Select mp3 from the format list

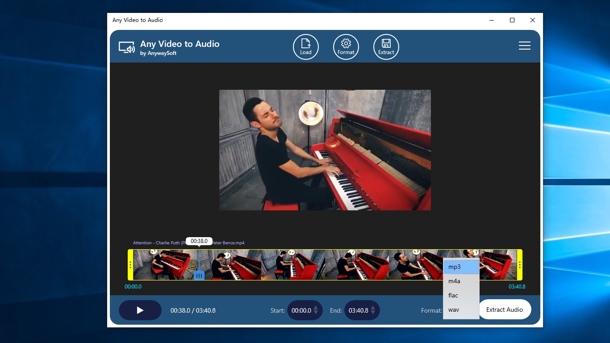coord(455,267)
